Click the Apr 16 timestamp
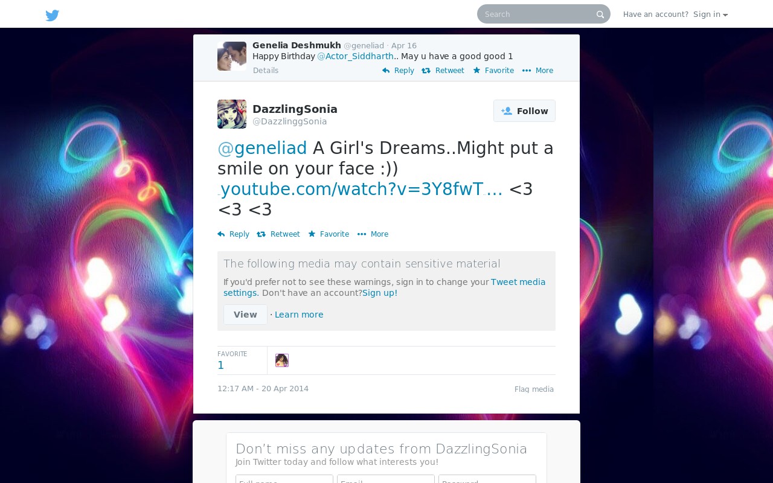This screenshot has width=773, height=483. pyautogui.click(x=404, y=46)
